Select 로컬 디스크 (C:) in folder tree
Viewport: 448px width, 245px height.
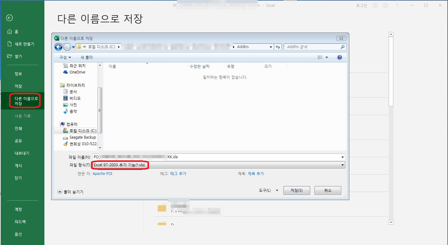(83, 131)
